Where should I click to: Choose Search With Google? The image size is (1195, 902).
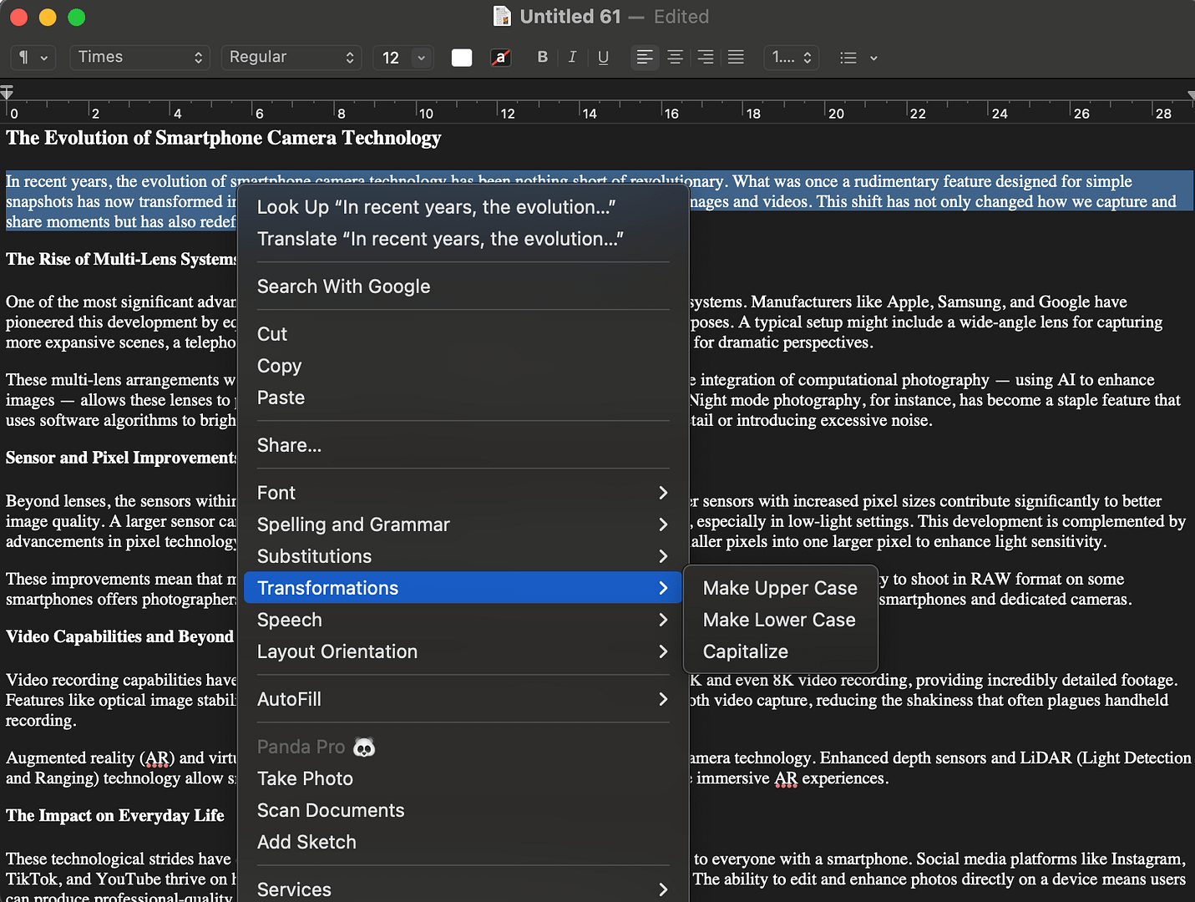pyautogui.click(x=343, y=286)
